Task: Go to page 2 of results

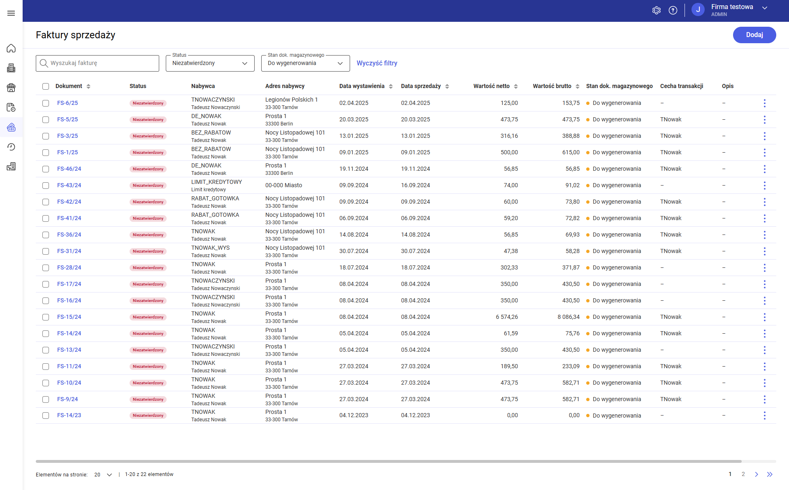Action: [x=743, y=474]
